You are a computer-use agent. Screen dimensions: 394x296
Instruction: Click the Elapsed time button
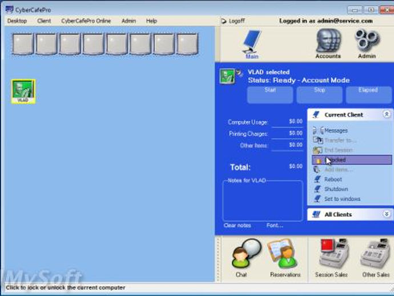[x=368, y=95]
